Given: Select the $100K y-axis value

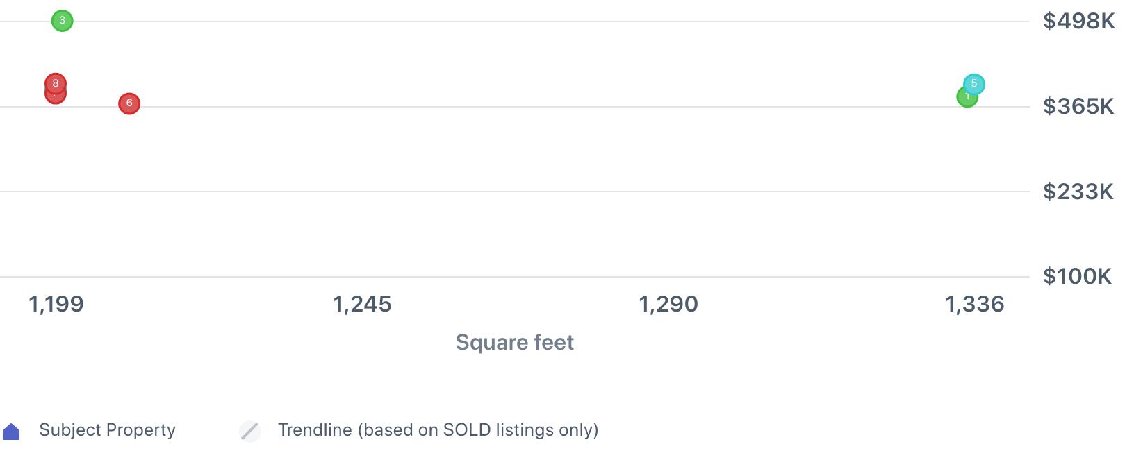Looking at the screenshot, I should click(x=1077, y=277).
